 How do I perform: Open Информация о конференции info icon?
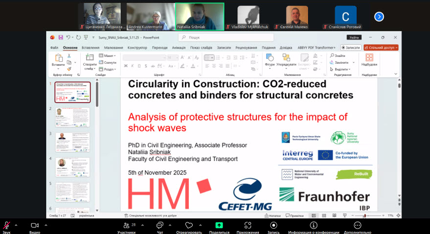[x=314, y=225]
